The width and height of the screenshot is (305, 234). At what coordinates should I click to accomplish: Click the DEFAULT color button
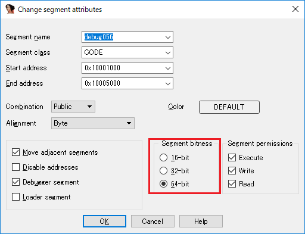(229, 107)
